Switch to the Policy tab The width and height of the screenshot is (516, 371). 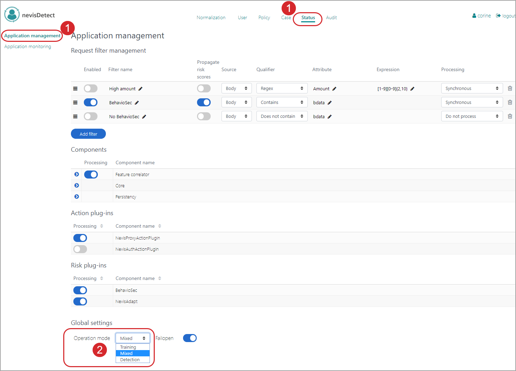click(x=264, y=18)
